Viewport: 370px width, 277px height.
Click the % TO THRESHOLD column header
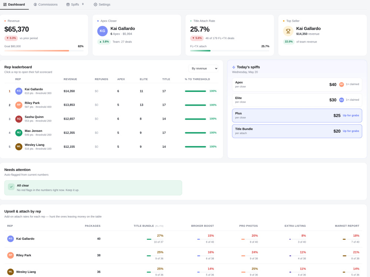[x=197, y=79]
